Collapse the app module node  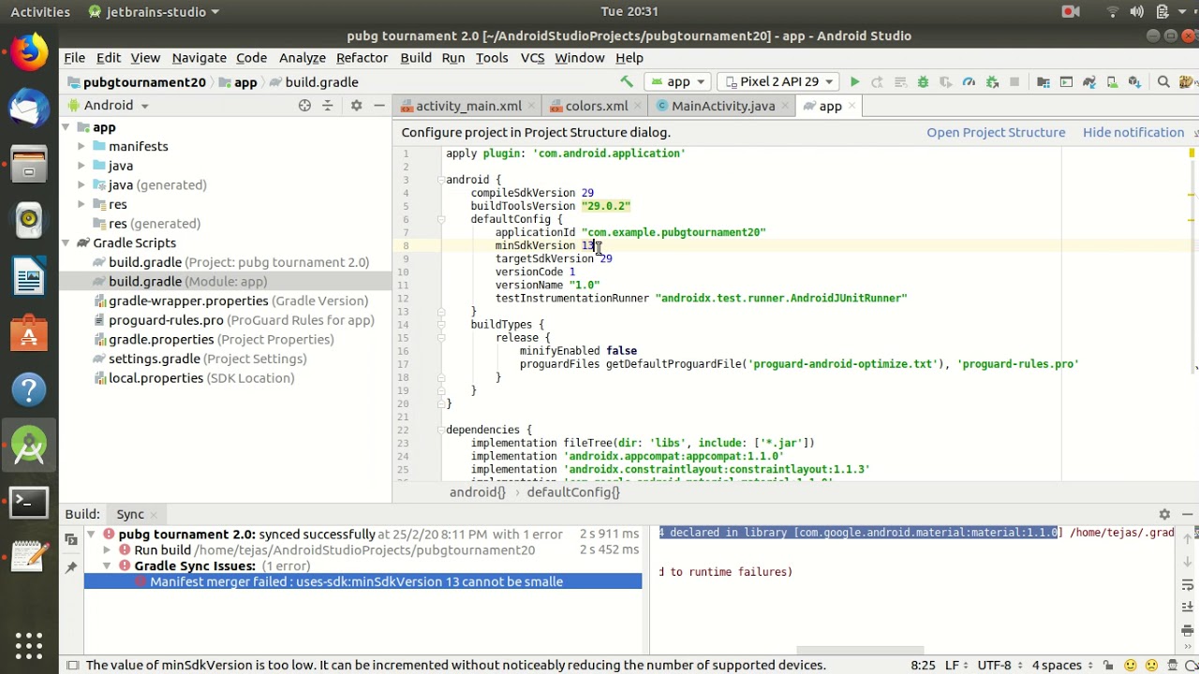(66, 127)
